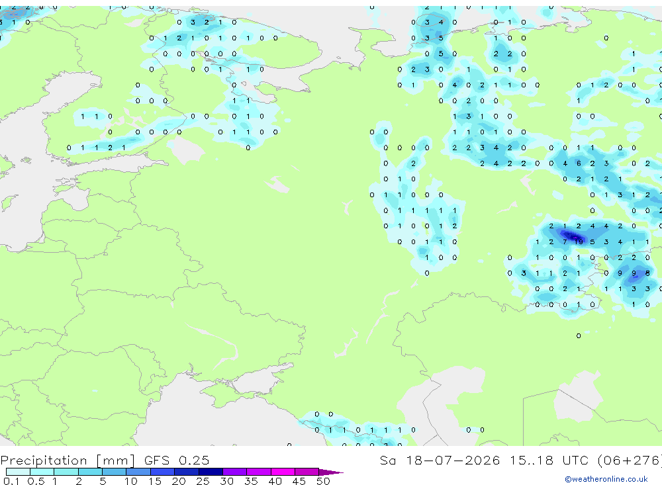Select the 20–25 mm legend color swatch
Viewport: 662px width, 485px height.
pos(186,472)
